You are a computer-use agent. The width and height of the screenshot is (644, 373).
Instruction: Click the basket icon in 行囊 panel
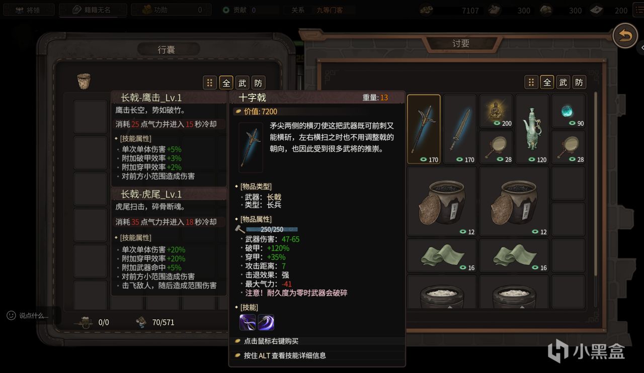pos(84,81)
